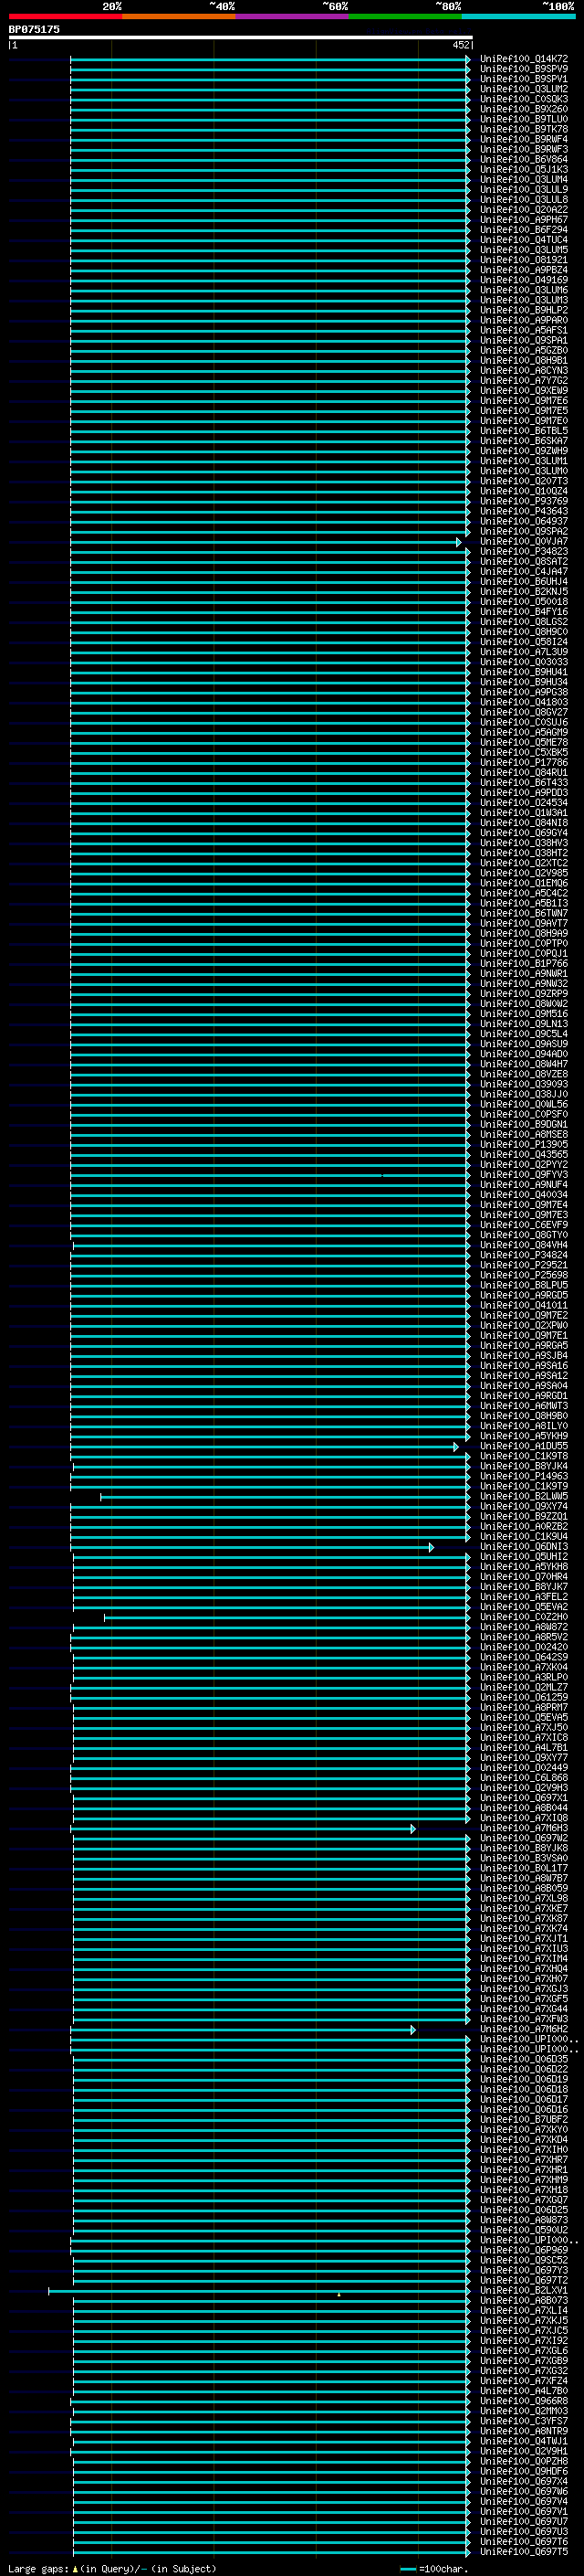
Task: Select hit label UniRef100_A7XI92
Action: 523,2342
